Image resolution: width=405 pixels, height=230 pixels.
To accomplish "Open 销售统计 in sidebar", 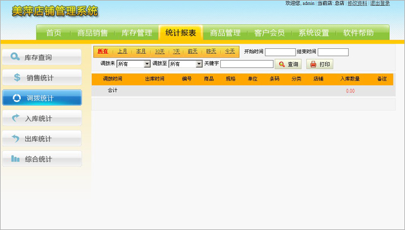I will click(42, 77).
